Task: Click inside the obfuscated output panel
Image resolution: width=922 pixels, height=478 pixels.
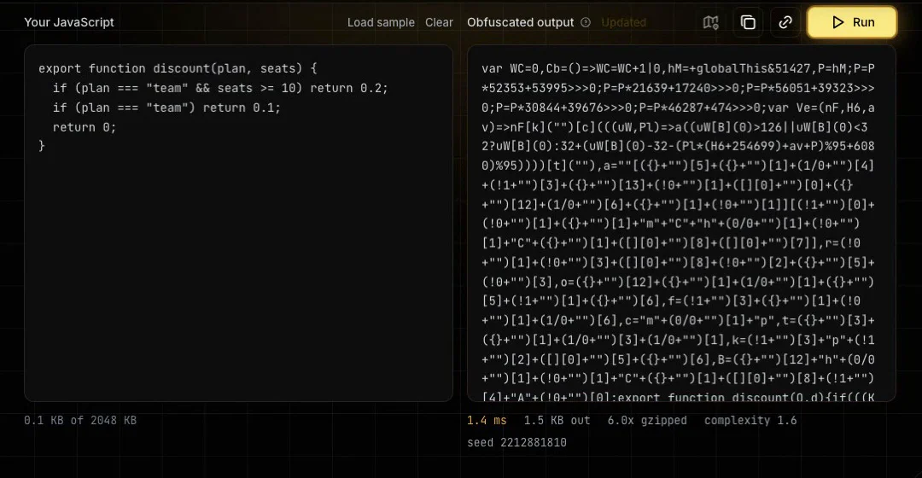Action: pos(681,224)
